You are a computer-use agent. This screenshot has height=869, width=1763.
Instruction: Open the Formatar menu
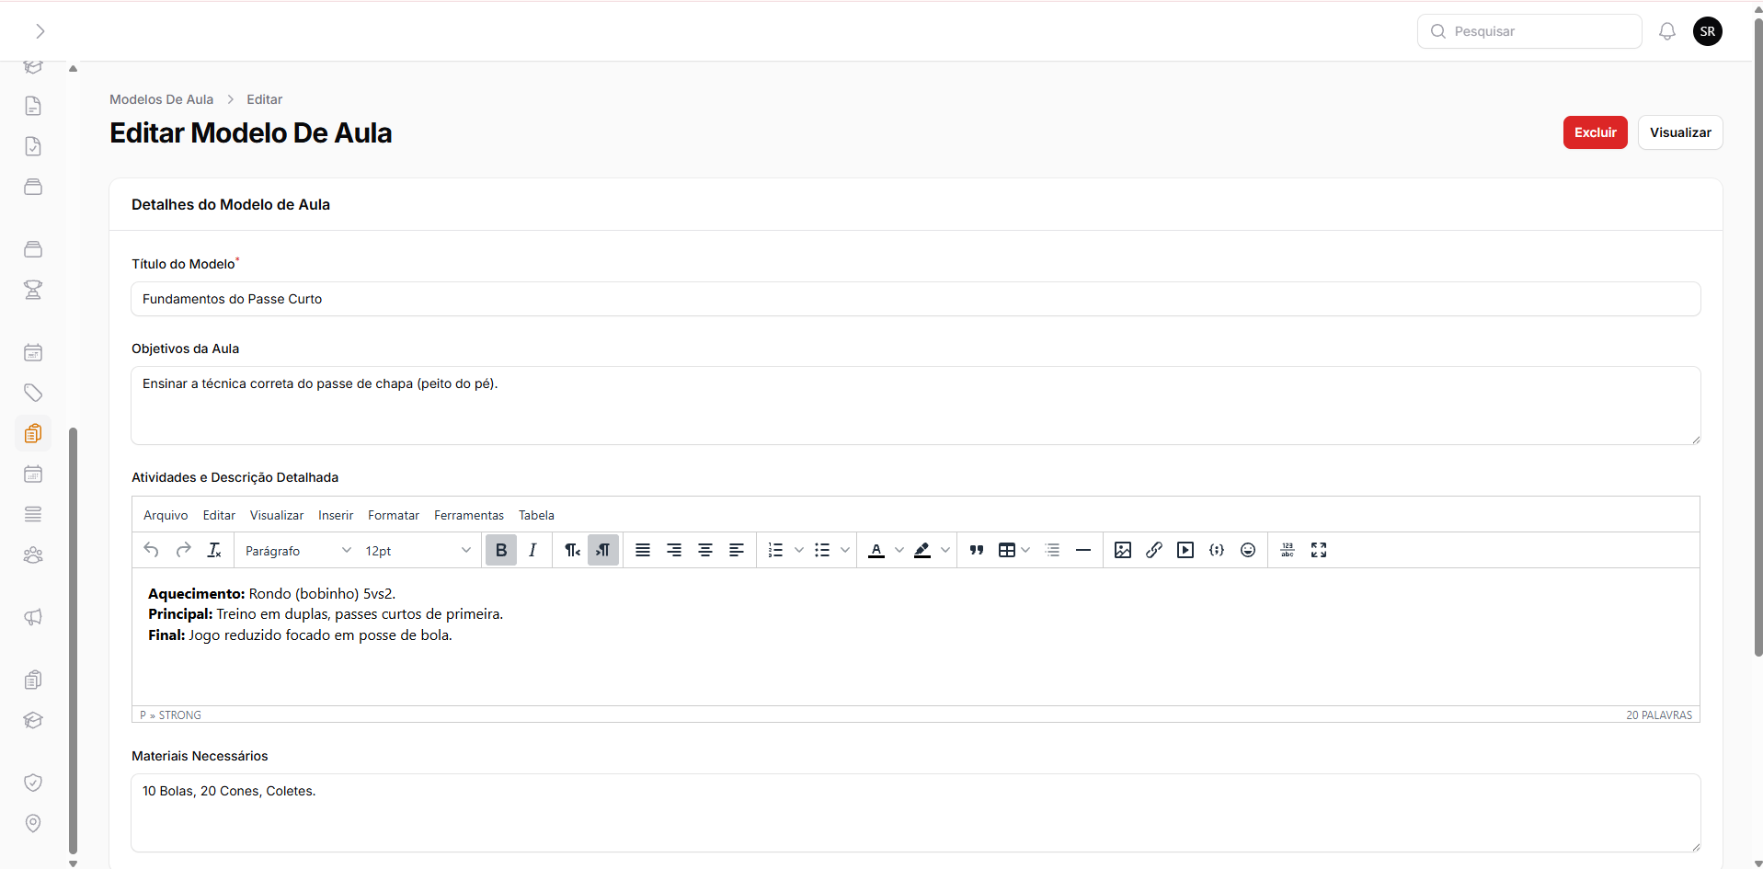[393, 515]
